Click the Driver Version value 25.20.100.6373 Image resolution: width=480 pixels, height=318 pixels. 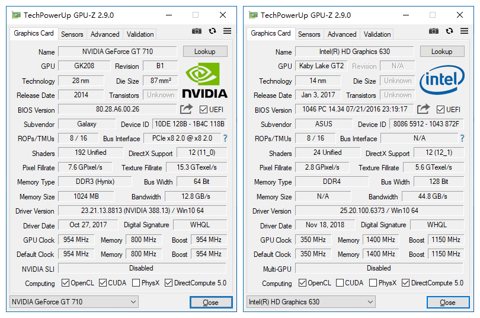tap(379, 211)
